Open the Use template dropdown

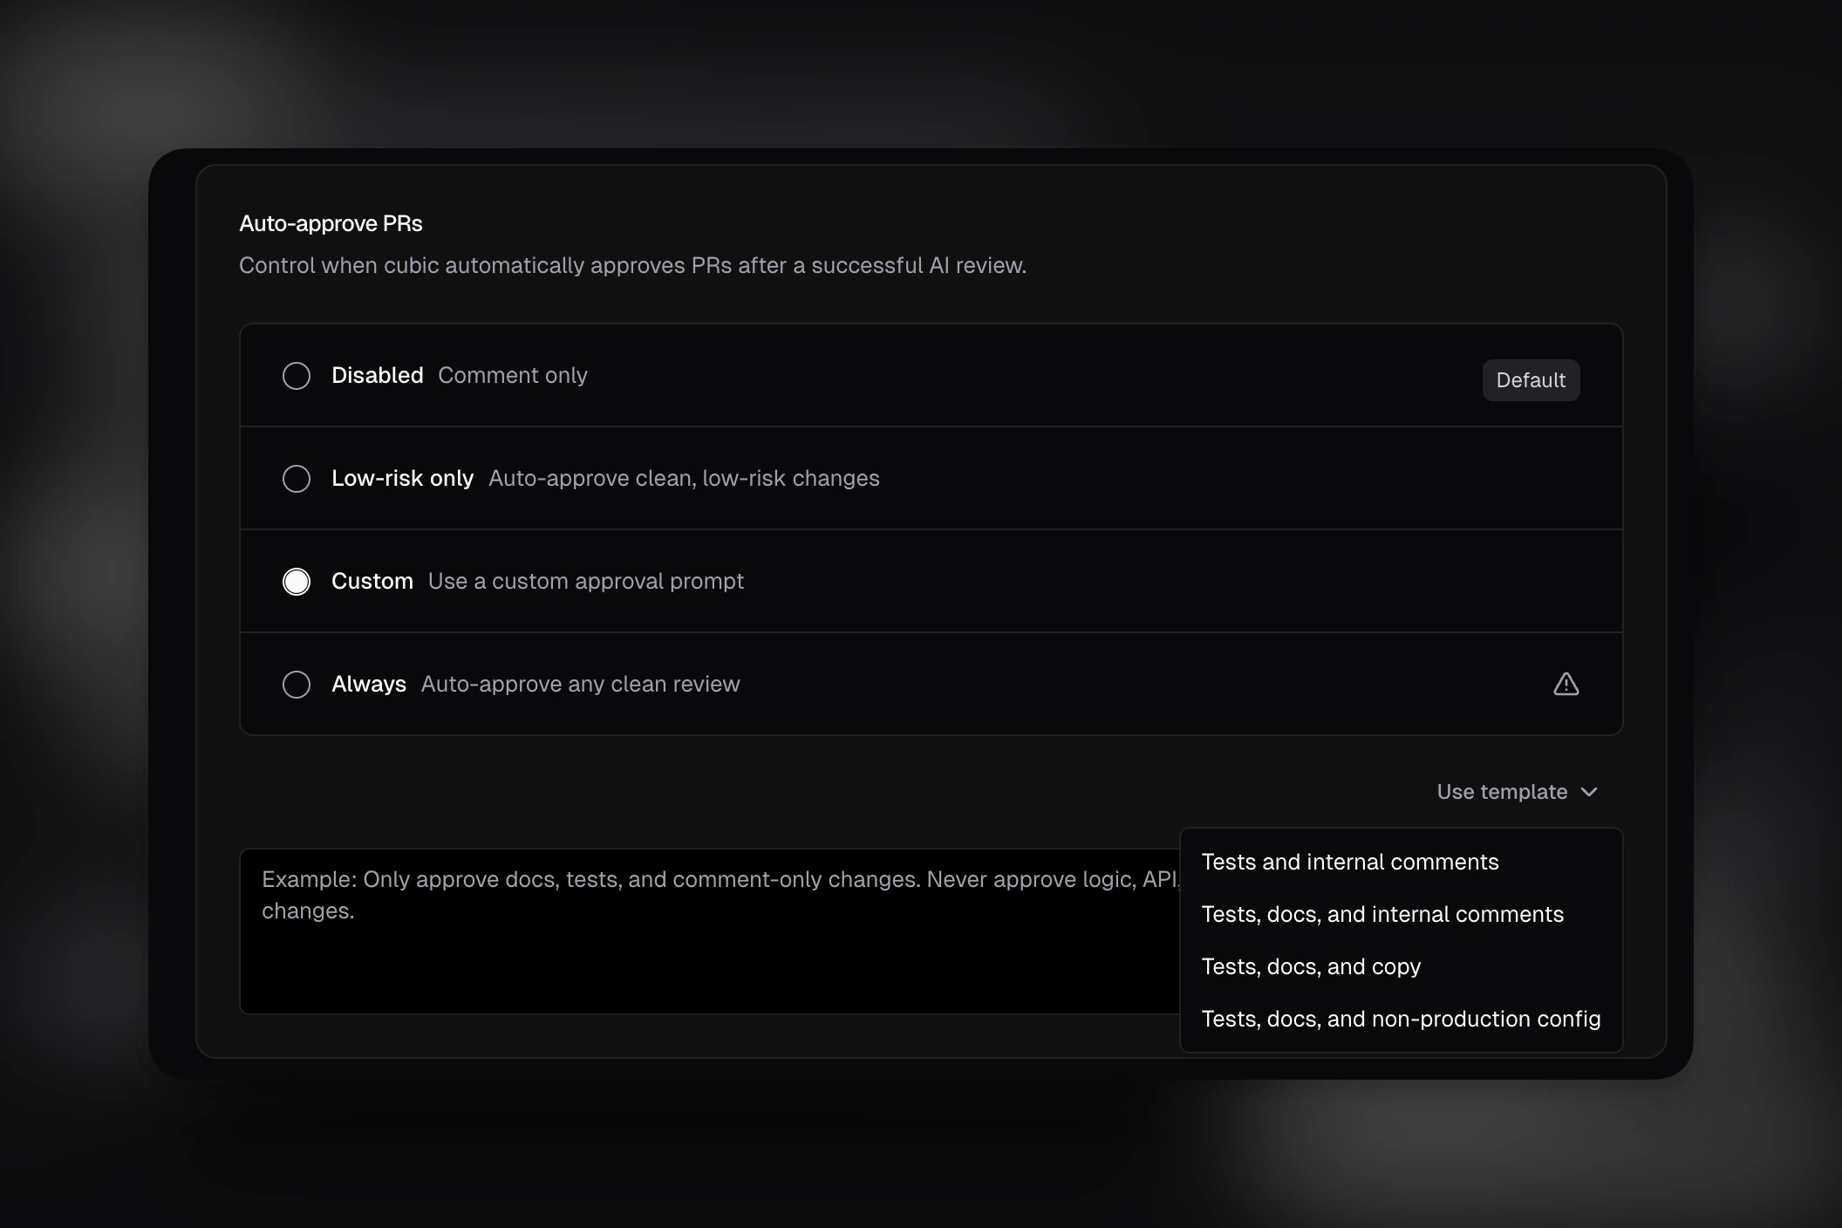click(1518, 792)
